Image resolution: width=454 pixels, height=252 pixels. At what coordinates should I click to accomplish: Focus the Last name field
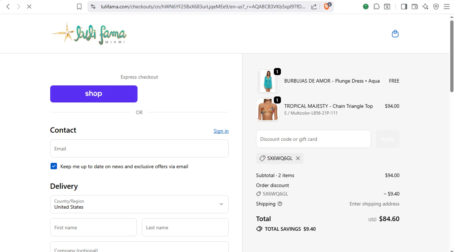click(185, 227)
